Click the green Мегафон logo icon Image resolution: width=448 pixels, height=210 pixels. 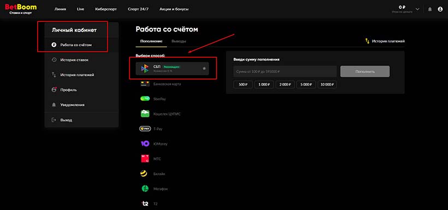[145, 189]
